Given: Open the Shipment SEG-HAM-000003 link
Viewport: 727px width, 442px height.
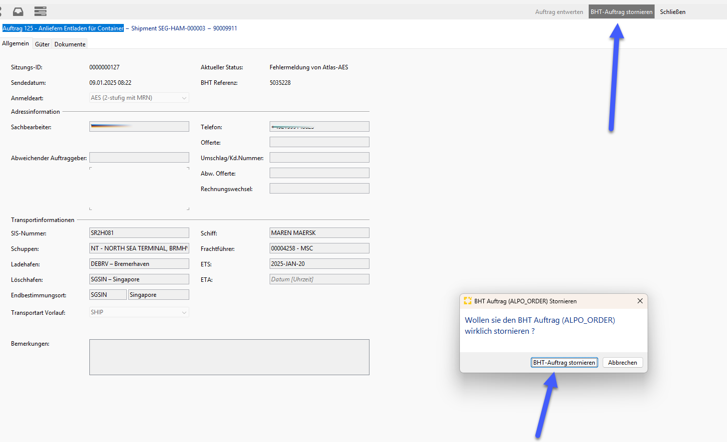Looking at the screenshot, I should click(x=168, y=28).
